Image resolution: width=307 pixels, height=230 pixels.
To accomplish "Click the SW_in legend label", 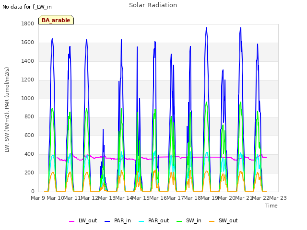I will tap(194, 220).
